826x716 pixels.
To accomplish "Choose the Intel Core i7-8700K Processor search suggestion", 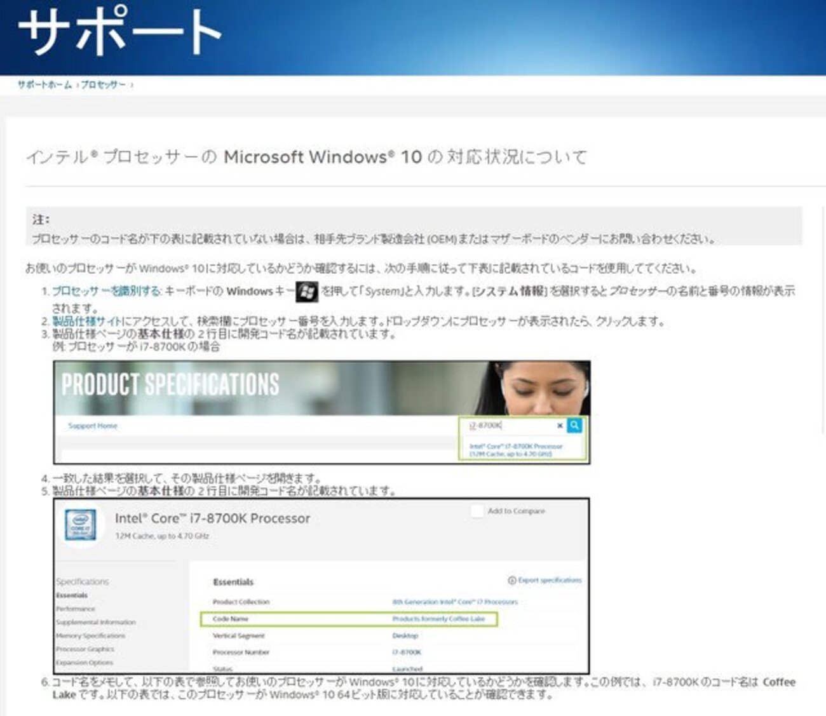I will coord(516,450).
